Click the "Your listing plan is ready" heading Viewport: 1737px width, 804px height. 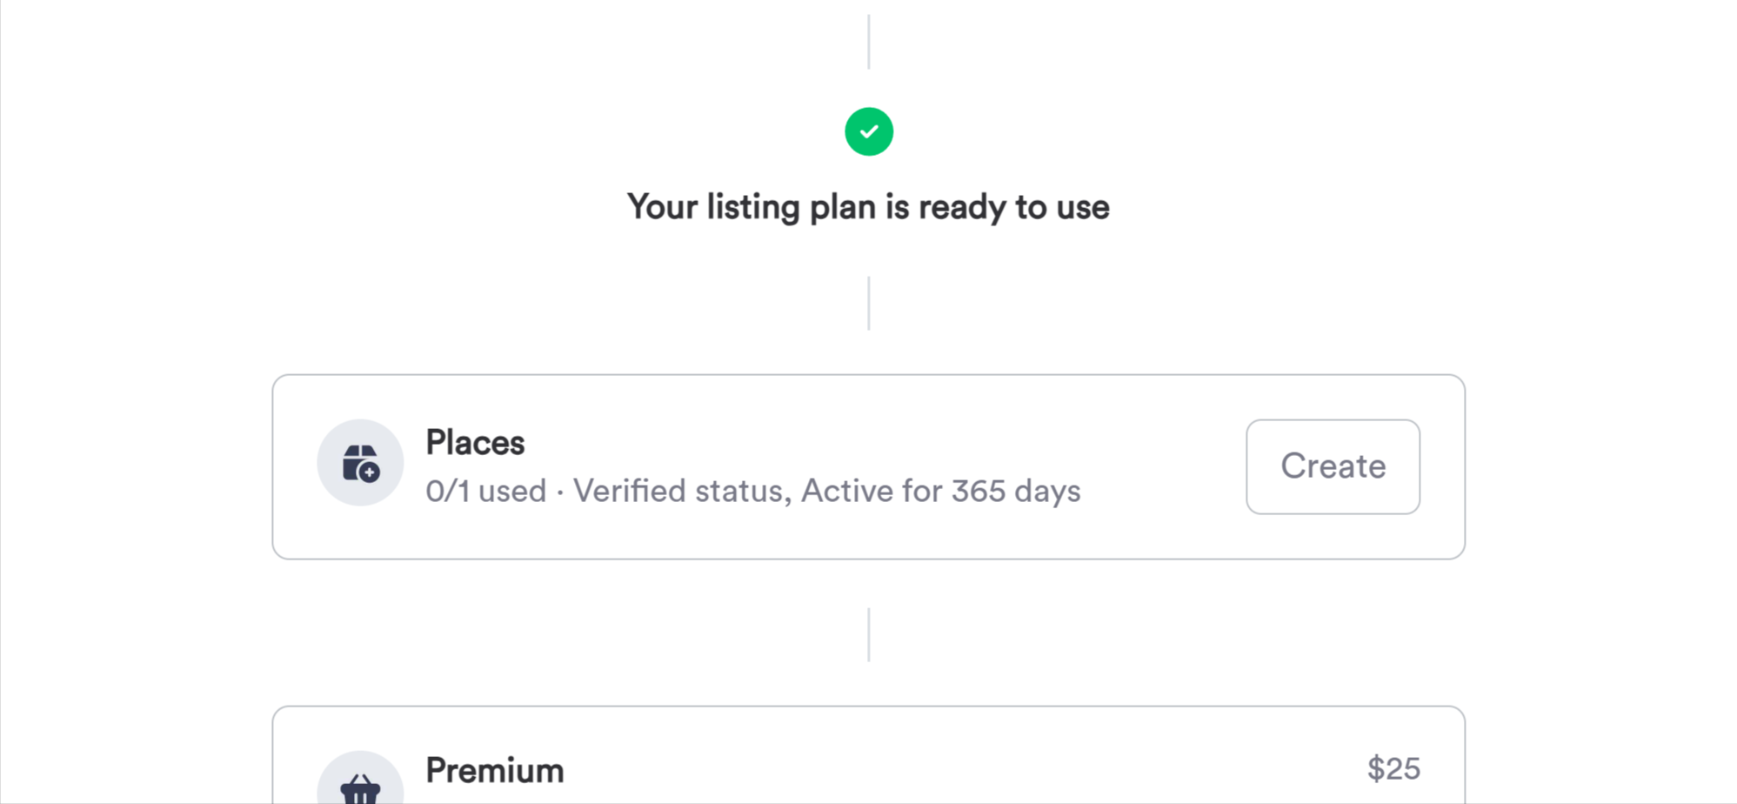(868, 207)
